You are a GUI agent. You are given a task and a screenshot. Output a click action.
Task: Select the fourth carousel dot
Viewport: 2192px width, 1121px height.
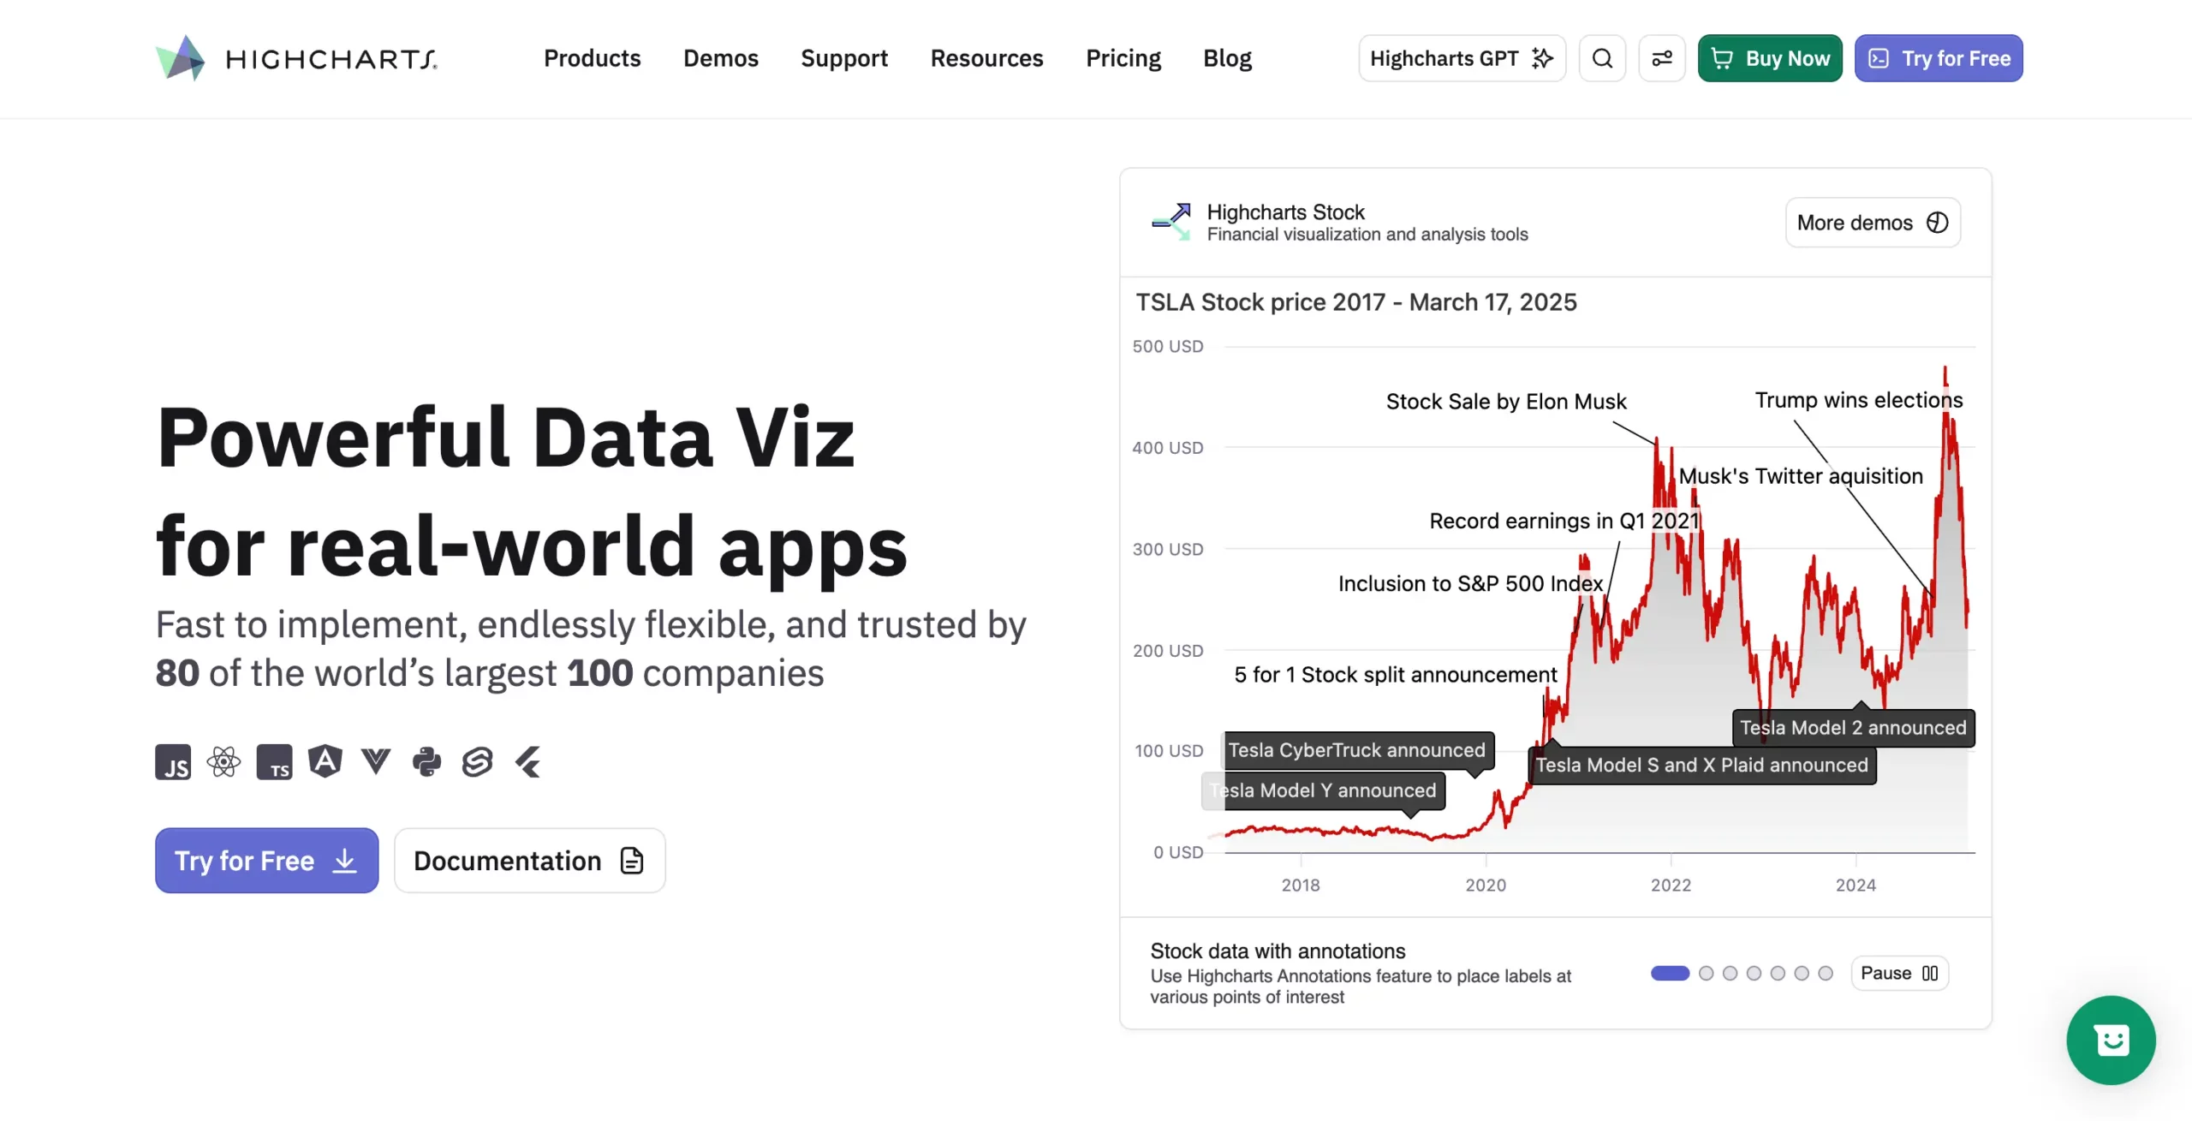1754,973
